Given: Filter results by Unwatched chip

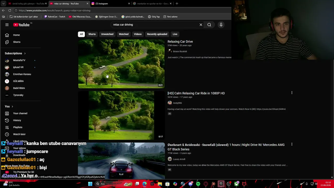Looking at the screenshot, I should (107, 34).
